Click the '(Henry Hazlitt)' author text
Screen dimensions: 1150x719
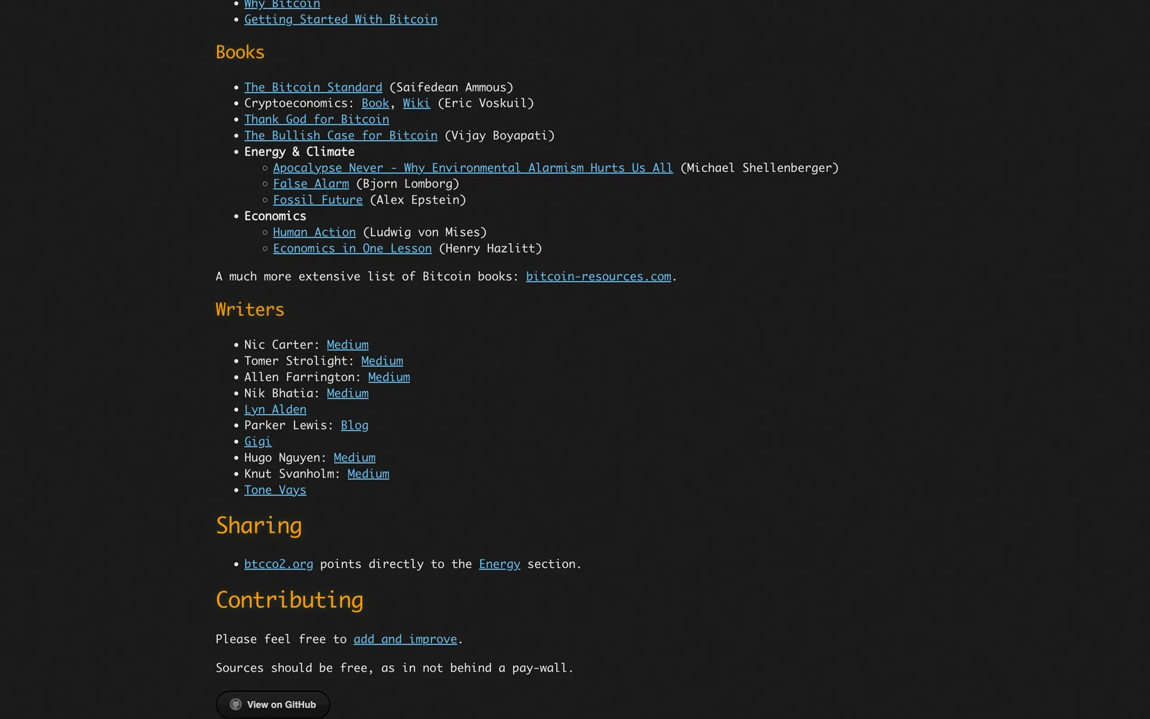click(x=490, y=248)
